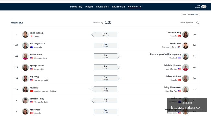Click Anna Iwanaga's player photo

[x=25, y=34]
